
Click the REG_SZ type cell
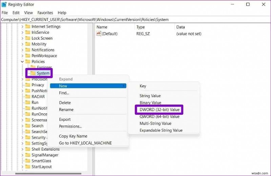[x=143, y=34]
